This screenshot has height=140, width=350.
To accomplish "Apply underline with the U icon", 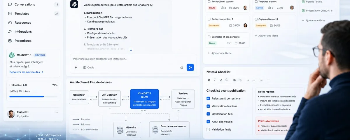I will [x=221, y=80].
